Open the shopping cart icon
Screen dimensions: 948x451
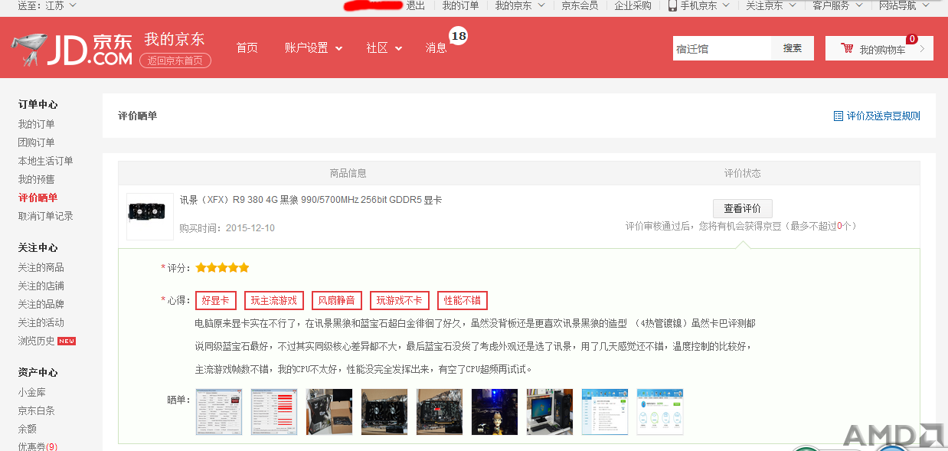click(x=847, y=48)
